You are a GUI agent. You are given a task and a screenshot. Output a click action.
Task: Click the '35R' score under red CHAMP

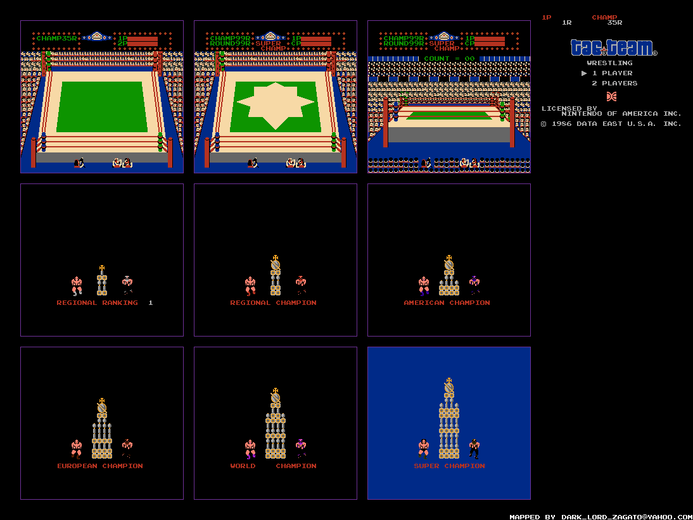[x=615, y=23]
